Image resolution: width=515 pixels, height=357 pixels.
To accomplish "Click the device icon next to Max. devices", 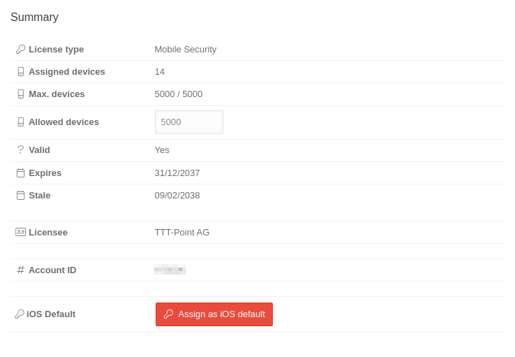I will click(20, 94).
